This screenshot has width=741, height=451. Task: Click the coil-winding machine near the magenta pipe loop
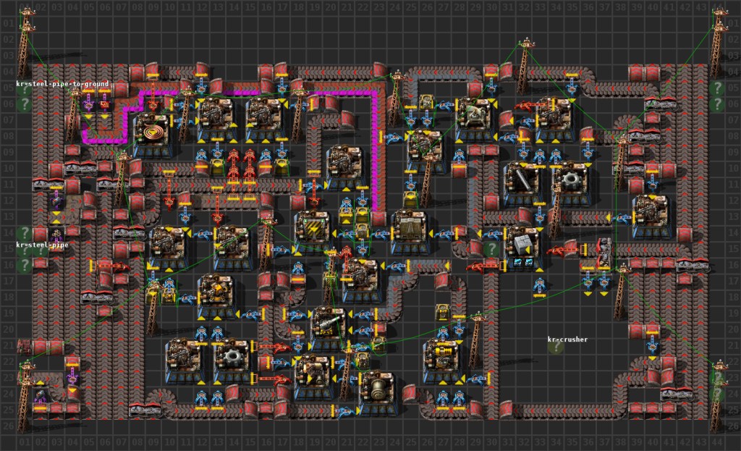(x=152, y=134)
